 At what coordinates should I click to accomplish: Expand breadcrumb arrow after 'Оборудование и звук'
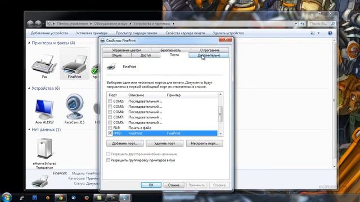130,24
